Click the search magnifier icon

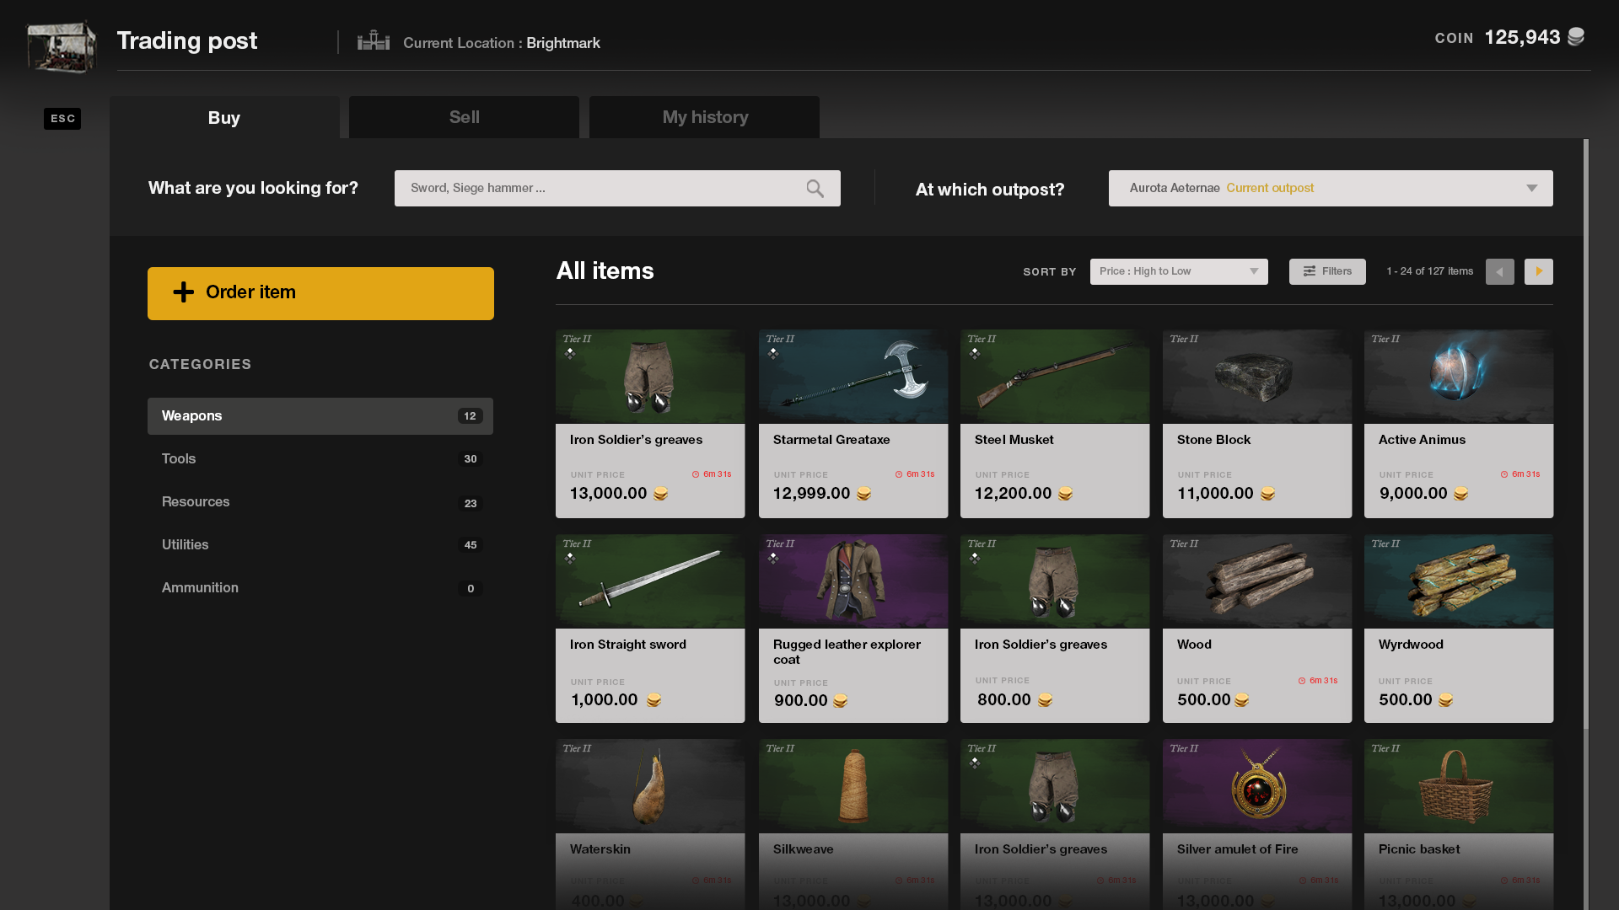[815, 189]
